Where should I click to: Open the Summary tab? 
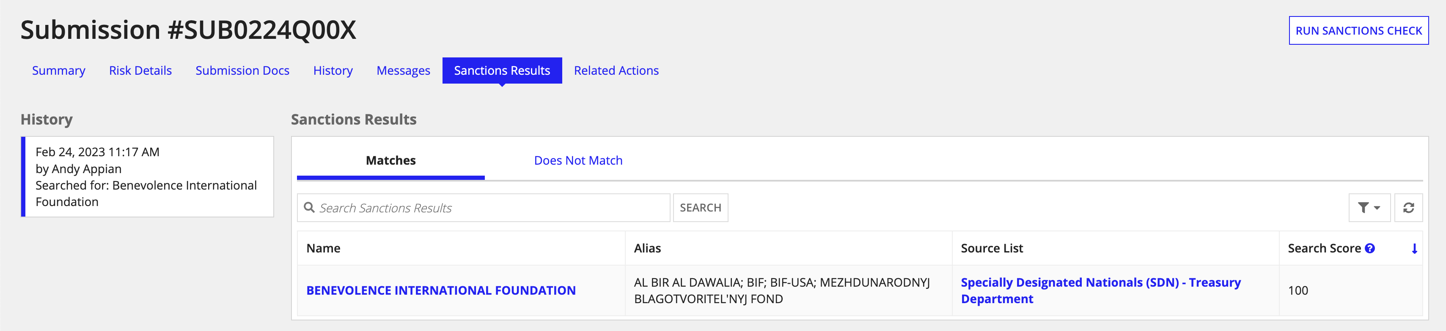[58, 70]
